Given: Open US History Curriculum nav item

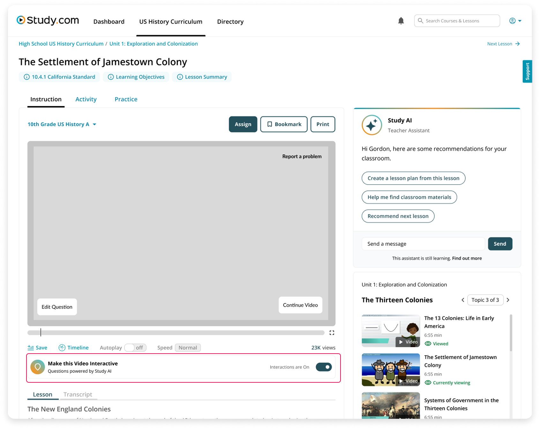Looking at the screenshot, I should (171, 21).
